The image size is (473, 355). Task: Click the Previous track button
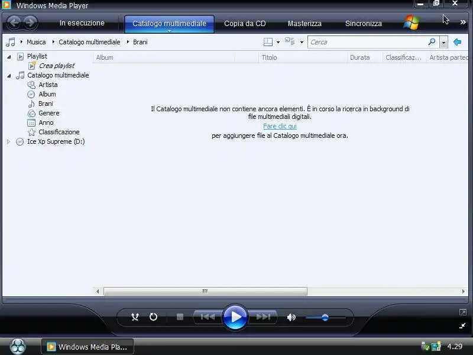tap(208, 317)
